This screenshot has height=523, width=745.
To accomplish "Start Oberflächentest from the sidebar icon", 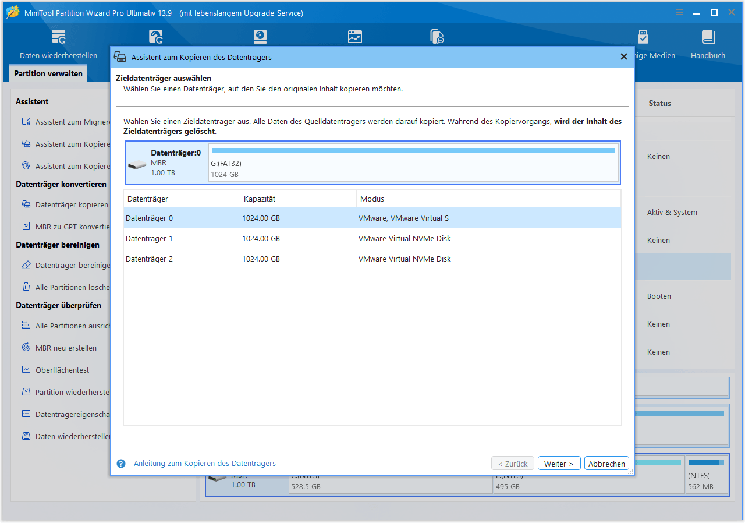I will tap(26, 370).
